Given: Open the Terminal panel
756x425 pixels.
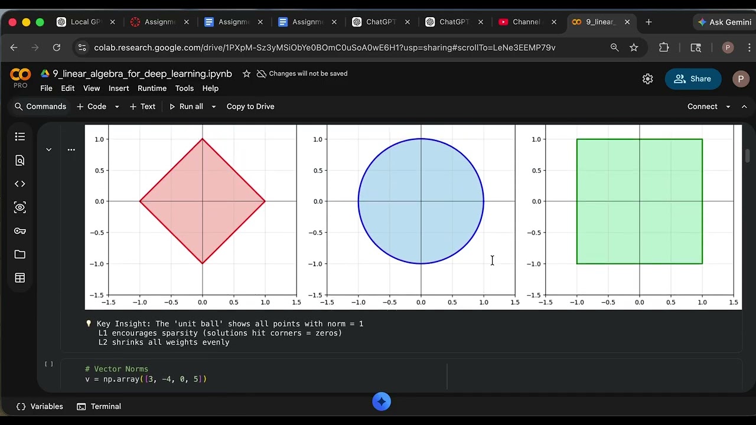Looking at the screenshot, I should (x=99, y=407).
